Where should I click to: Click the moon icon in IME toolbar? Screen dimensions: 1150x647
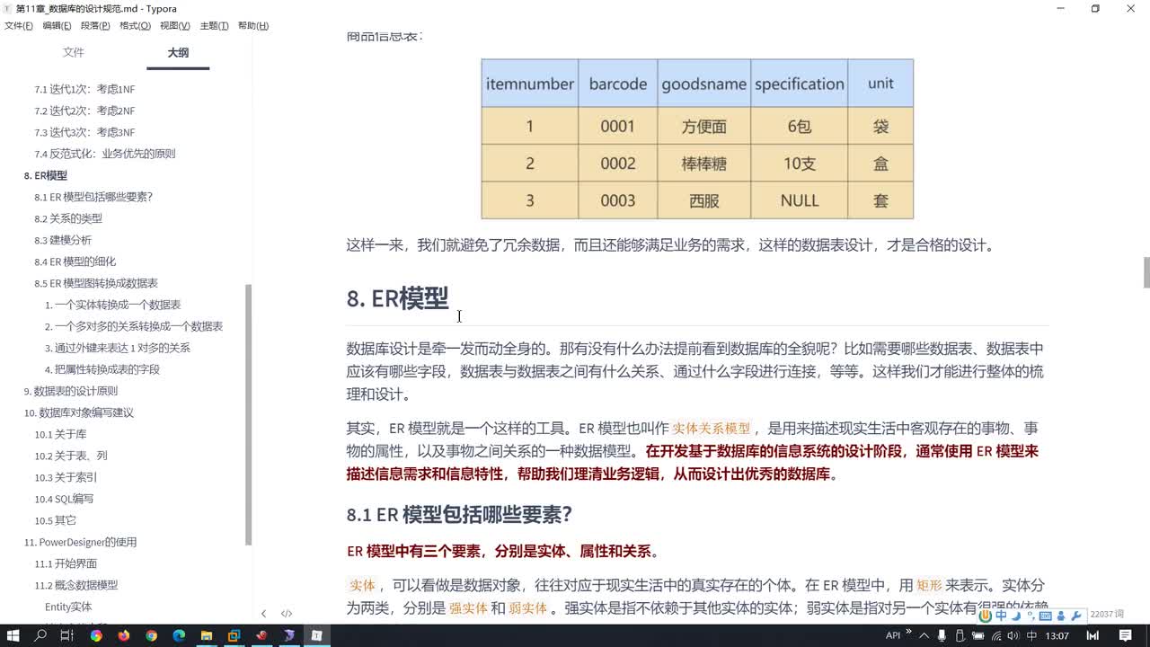pyautogui.click(x=1016, y=616)
